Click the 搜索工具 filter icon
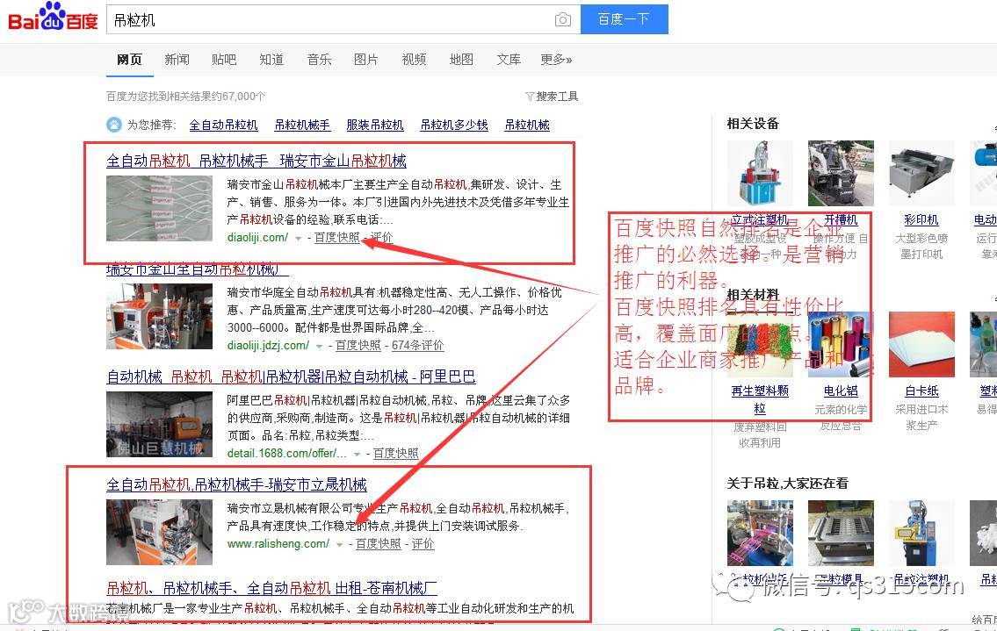 coord(530,97)
